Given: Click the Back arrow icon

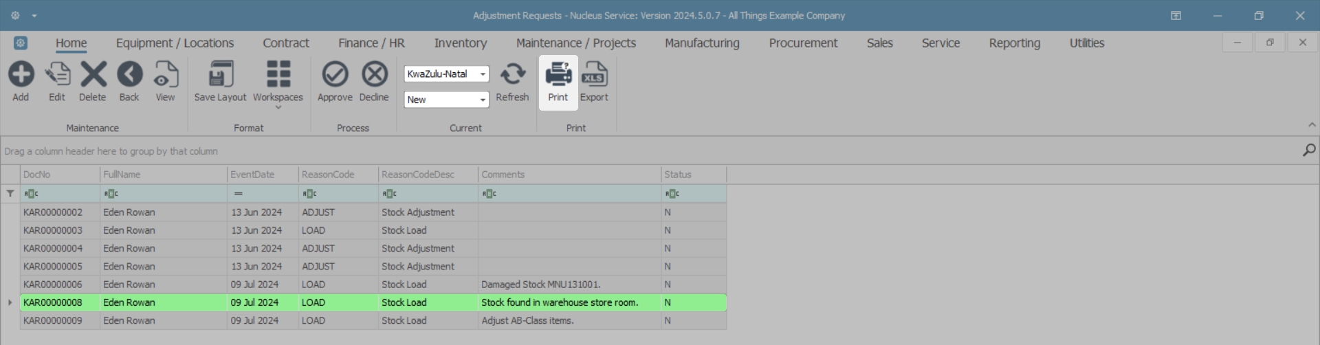Looking at the screenshot, I should click(x=129, y=75).
